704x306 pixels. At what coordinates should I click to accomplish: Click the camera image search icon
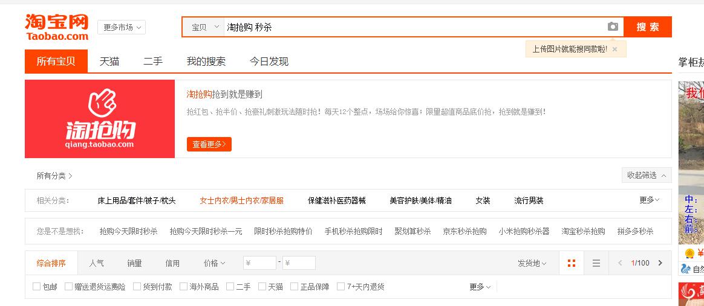pos(613,27)
